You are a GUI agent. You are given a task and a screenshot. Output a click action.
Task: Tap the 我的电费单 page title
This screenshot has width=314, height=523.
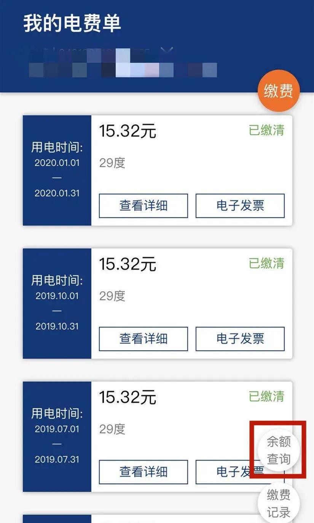72,24
